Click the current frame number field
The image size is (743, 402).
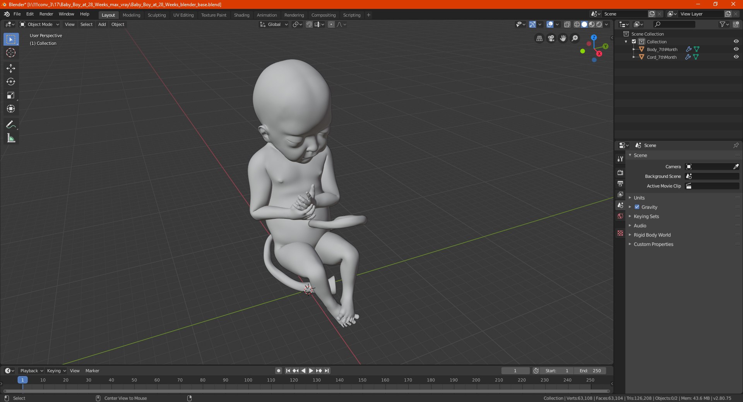click(515, 371)
